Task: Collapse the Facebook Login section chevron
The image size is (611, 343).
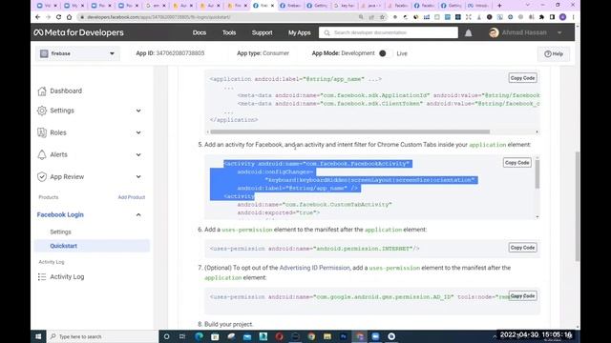Action: [x=138, y=214]
